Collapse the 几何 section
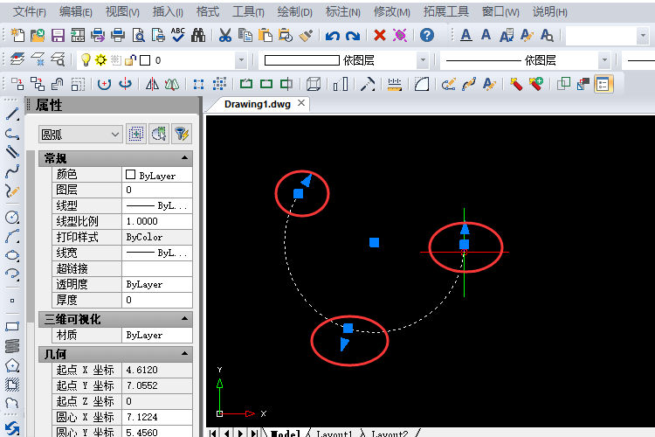The width and height of the screenshot is (655, 437). point(184,354)
